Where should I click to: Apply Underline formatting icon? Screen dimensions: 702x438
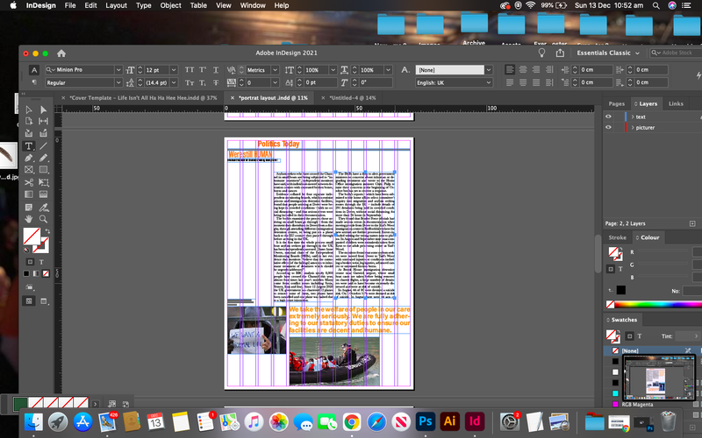pyautogui.click(x=216, y=70)
